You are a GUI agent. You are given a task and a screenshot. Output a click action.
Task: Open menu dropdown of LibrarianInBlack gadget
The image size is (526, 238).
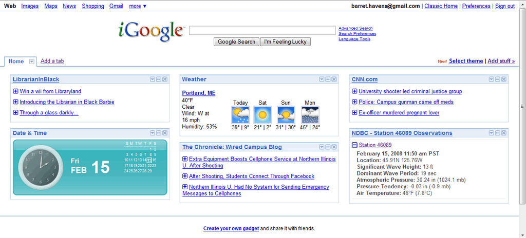pyautogui.click(x=152, y=80)
